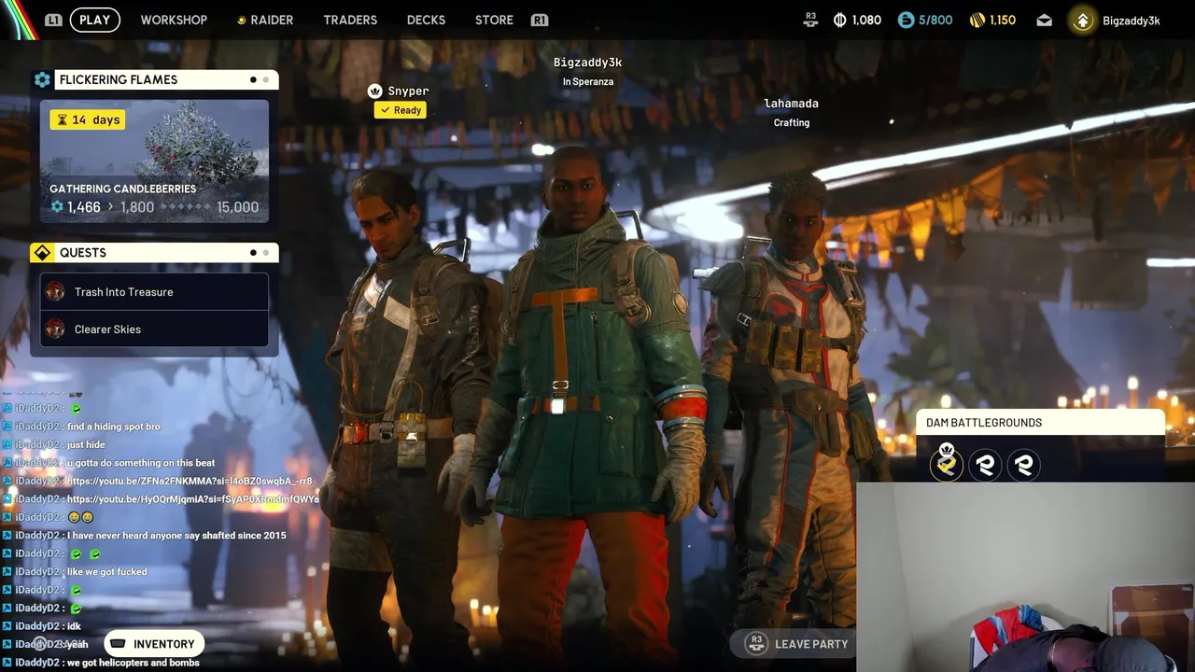Select second page dot in Quests header
The image size is (1195, 672).
[265, 252]
